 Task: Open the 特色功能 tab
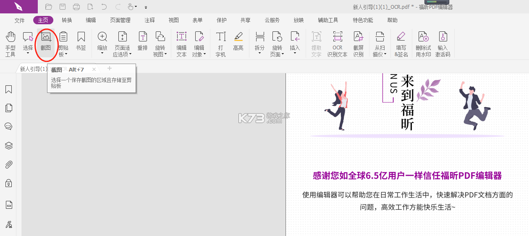pos(363,20)
